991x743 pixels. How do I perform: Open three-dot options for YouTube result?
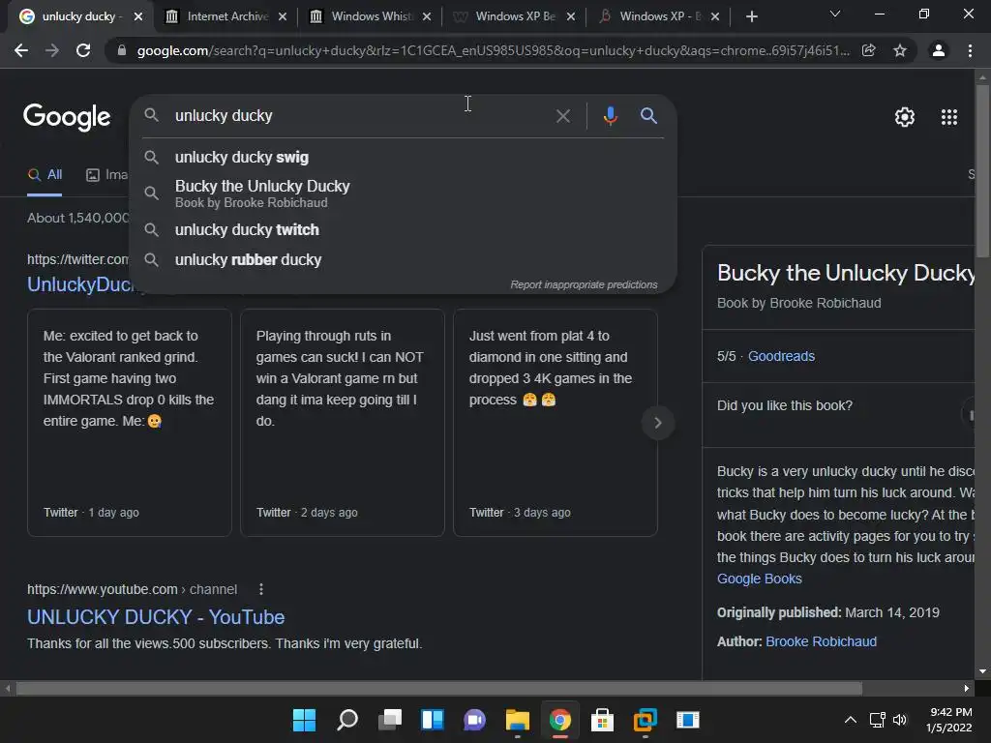261,589
